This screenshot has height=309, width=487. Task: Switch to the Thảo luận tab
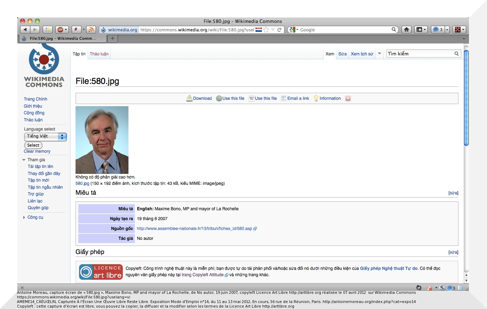point(99,54)
